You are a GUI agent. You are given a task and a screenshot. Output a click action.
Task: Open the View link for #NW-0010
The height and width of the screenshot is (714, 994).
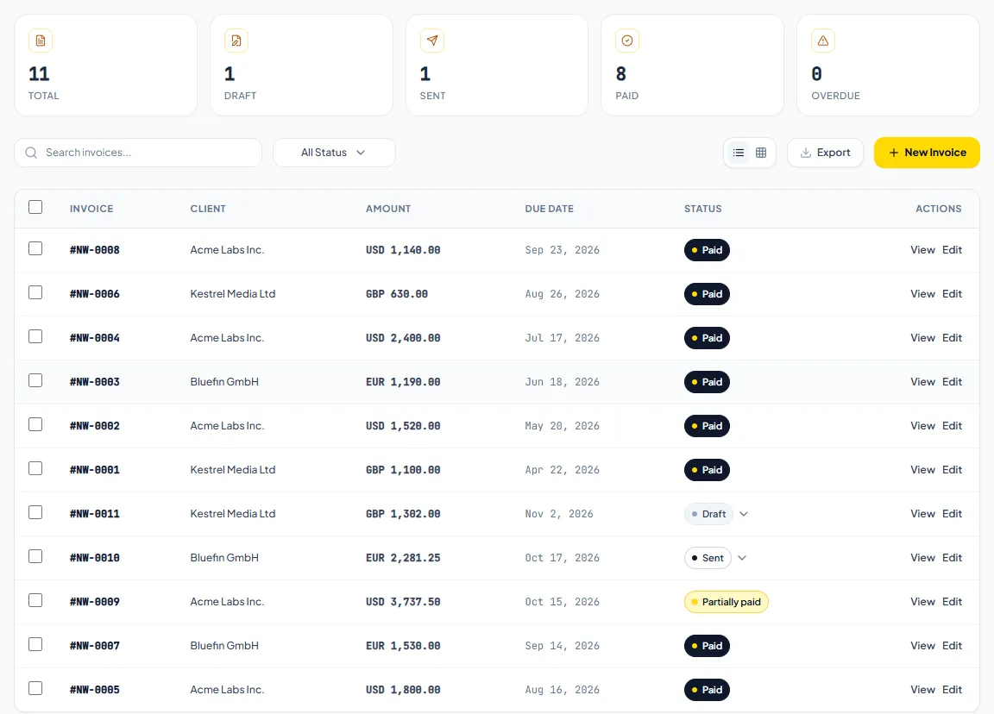pyautogui.click(x=922, y=558)
